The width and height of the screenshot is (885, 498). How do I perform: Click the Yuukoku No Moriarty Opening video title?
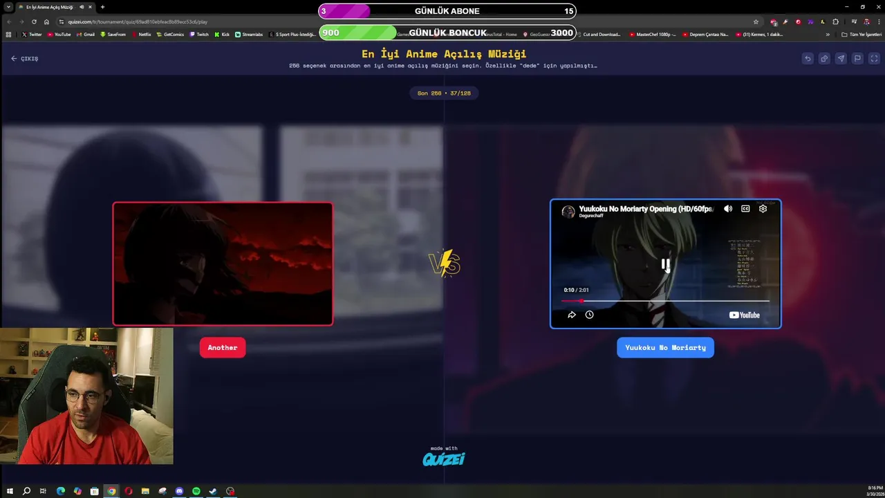645,208
